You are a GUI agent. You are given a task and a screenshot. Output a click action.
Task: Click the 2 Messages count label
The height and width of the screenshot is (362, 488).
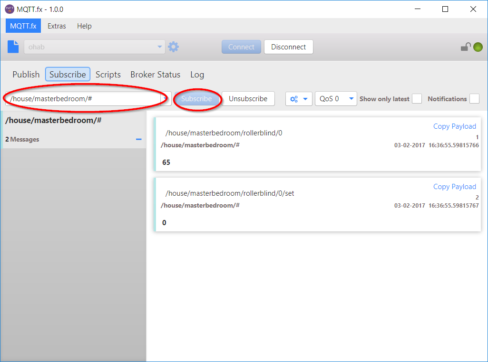pyautogui.click(x=22, y=139)
